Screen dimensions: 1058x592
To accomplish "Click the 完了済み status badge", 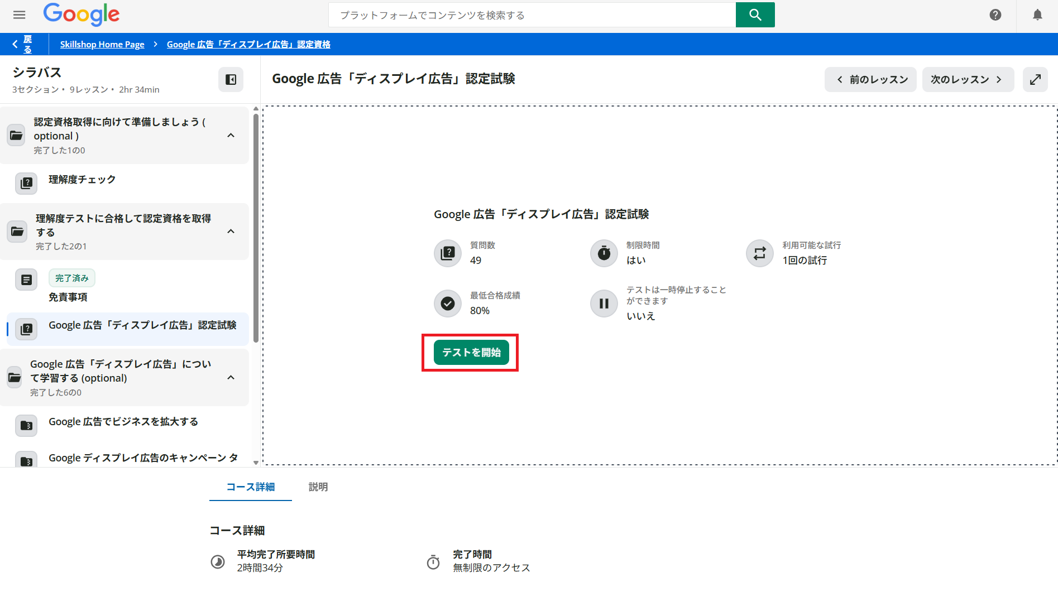I will click(72, 278).
